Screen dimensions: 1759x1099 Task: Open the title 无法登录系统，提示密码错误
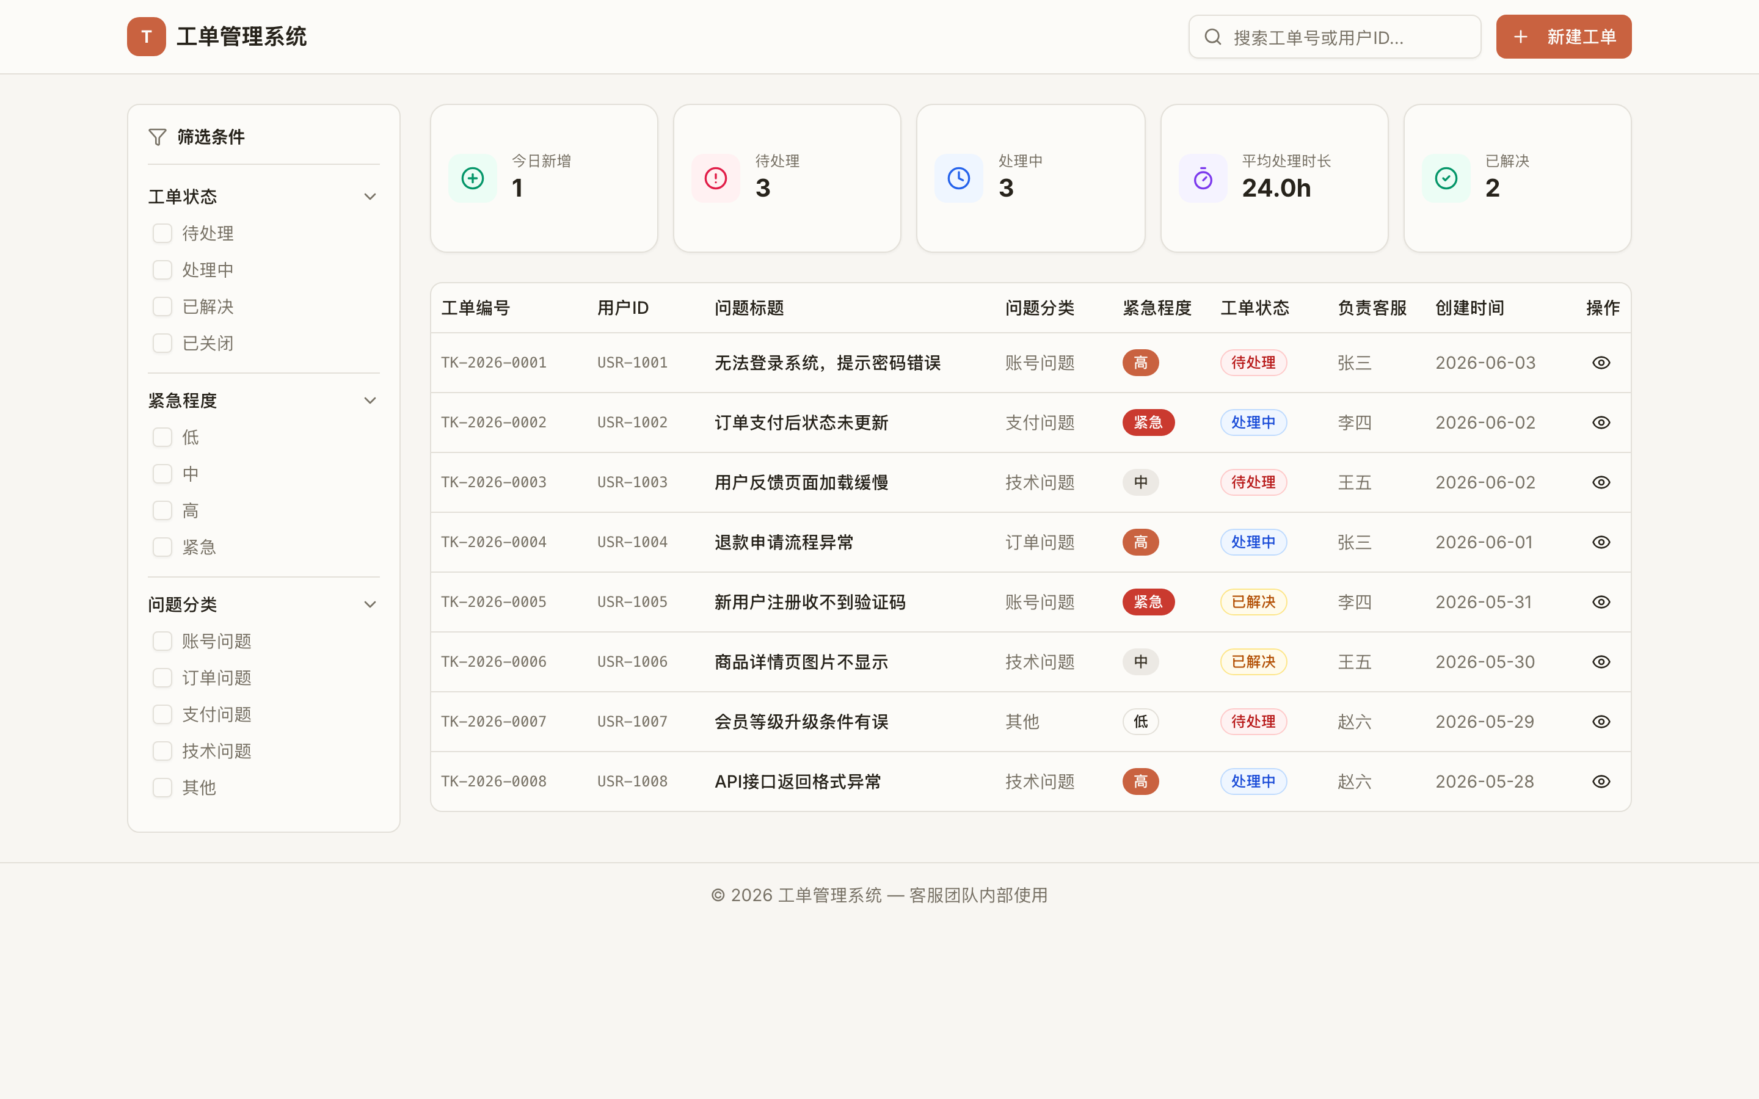(x=828, y=363)
